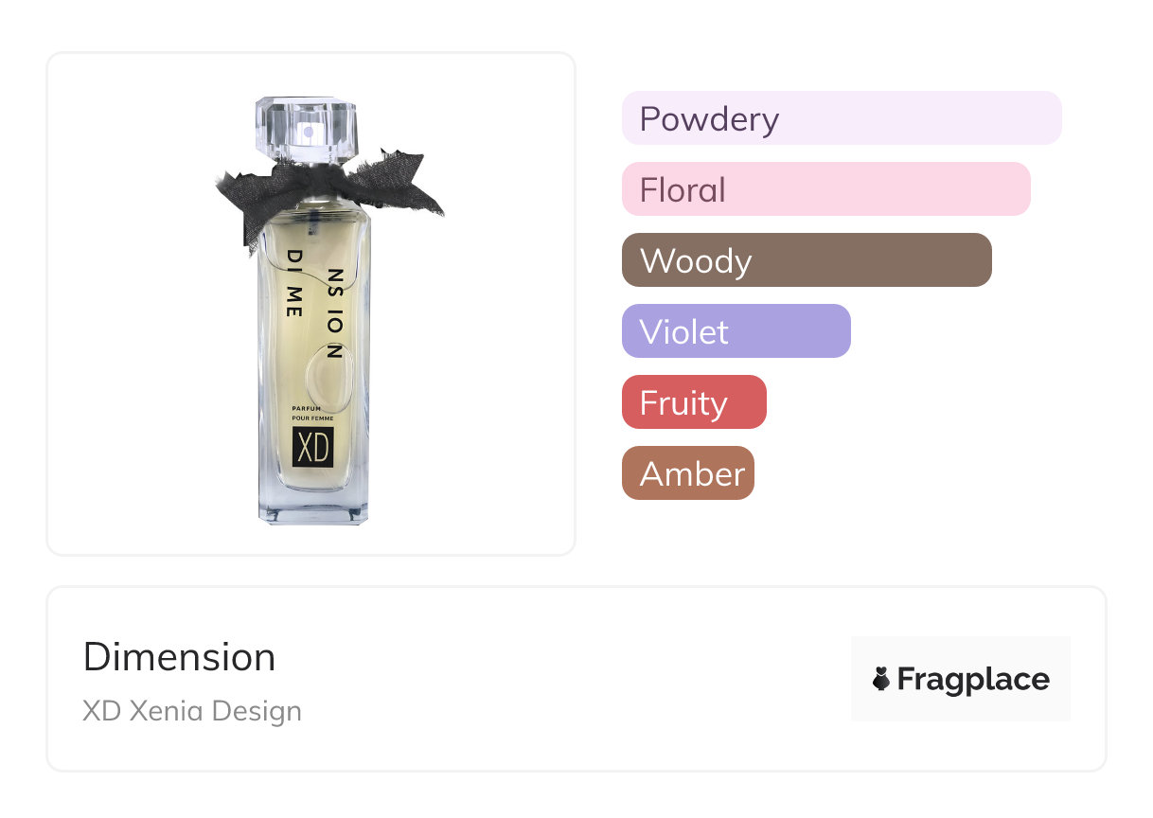Click the Fragplace wordmark text
The width and height of the screenshot is (1153, 818).
pos(972,679)
